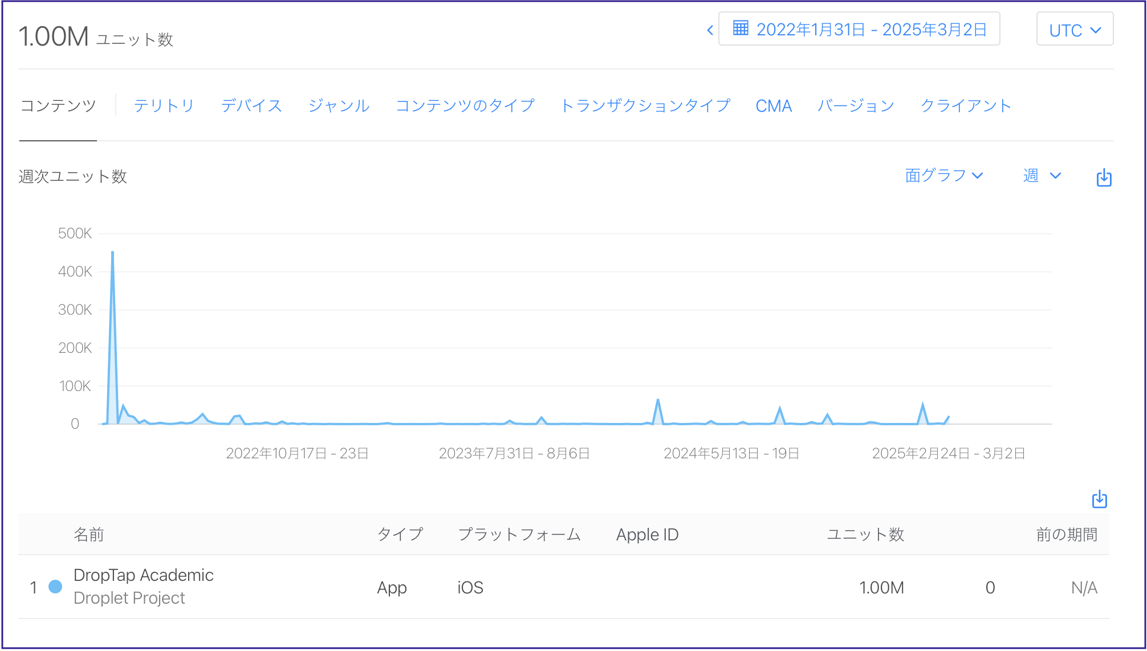Screen dimensions: 1147x651
Task: Click the blue DropTap Academic color dot
Action: point(55,587)
